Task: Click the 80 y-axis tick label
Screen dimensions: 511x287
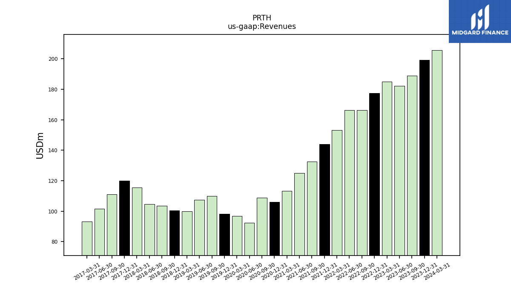Action: (55, 242)
